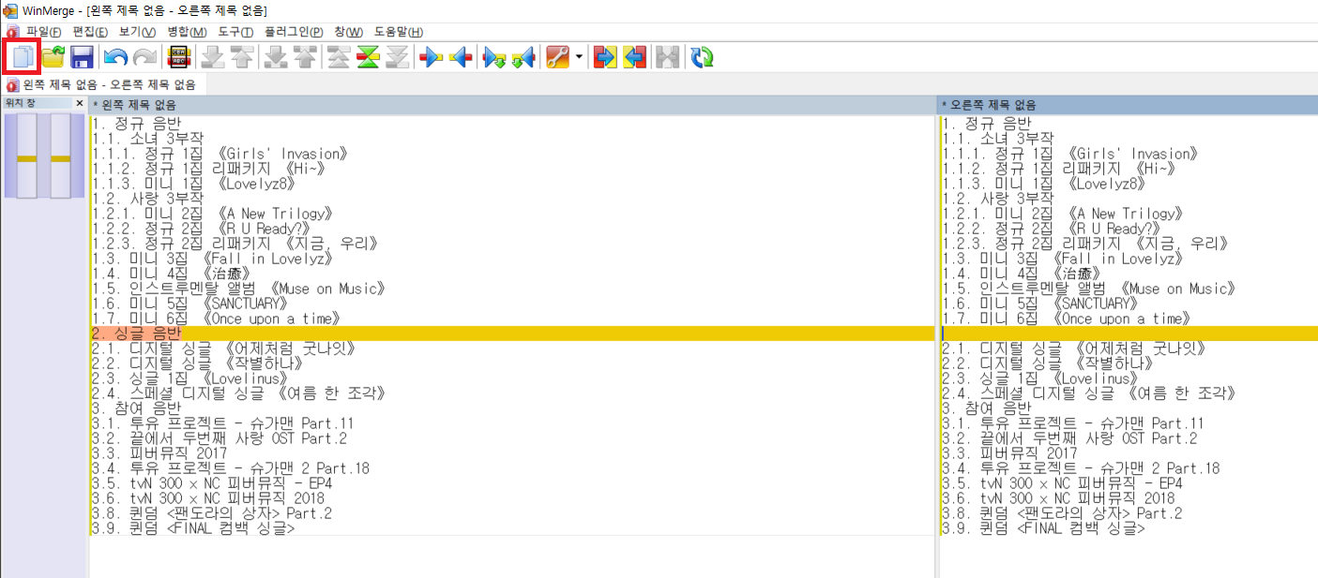
Task: Jump to Last Difference icon
Action: 397,57
